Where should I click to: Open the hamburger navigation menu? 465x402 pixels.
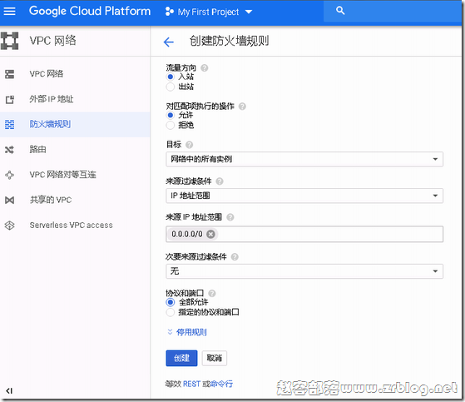click(9, 12)
